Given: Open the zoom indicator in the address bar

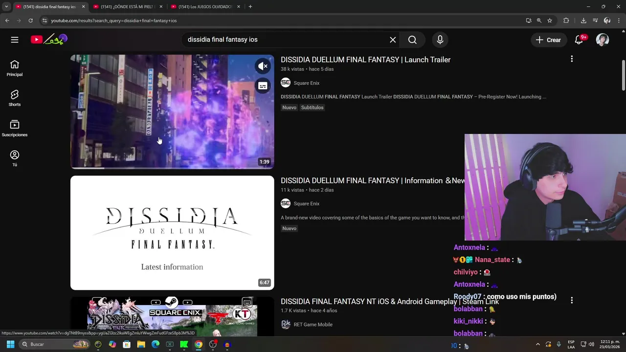Looking at the screenshot, I should click(539, 21).
